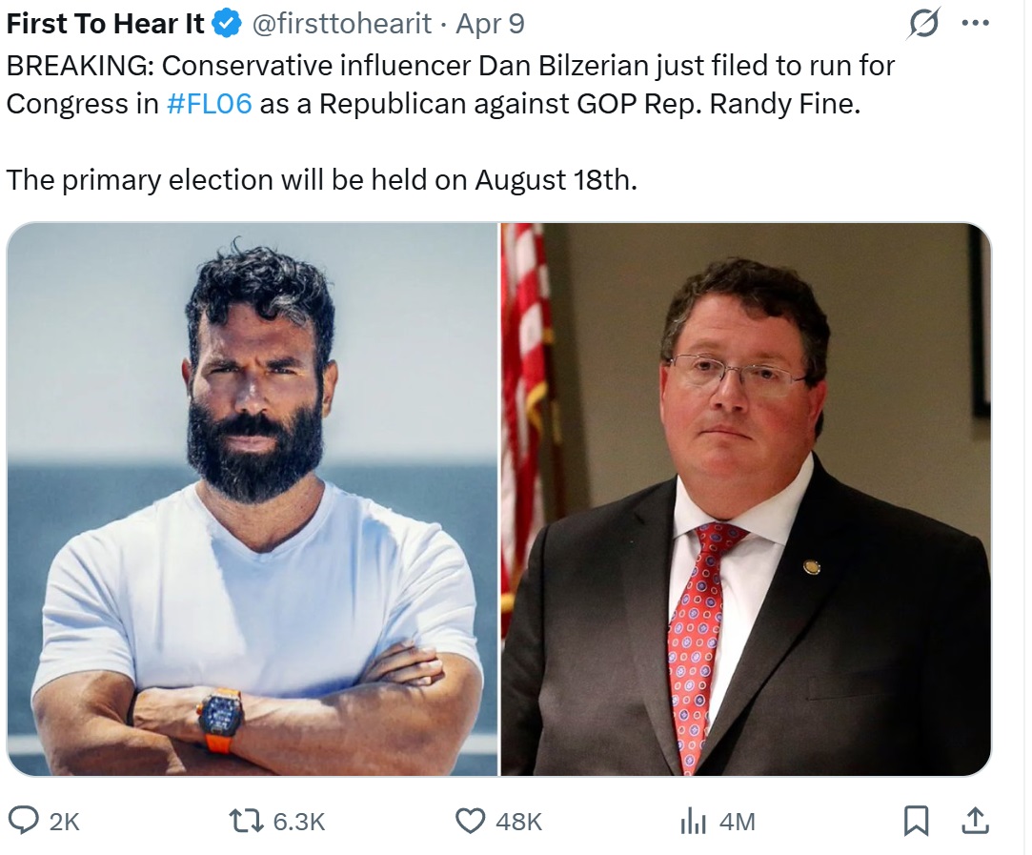This screenshot has width=1032, height=855.
Task: Click the repost arrows icon
Action: click(246, 822)
